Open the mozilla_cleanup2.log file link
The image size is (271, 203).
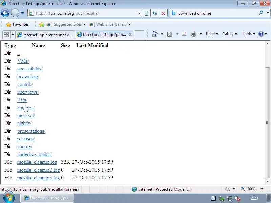(x=38, y=170)
